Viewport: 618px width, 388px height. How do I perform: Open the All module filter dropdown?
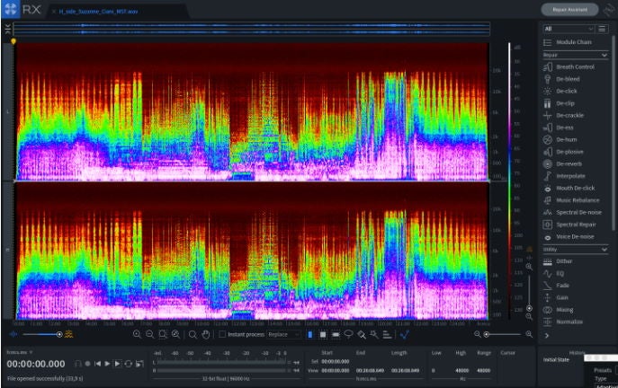point(569,29)
